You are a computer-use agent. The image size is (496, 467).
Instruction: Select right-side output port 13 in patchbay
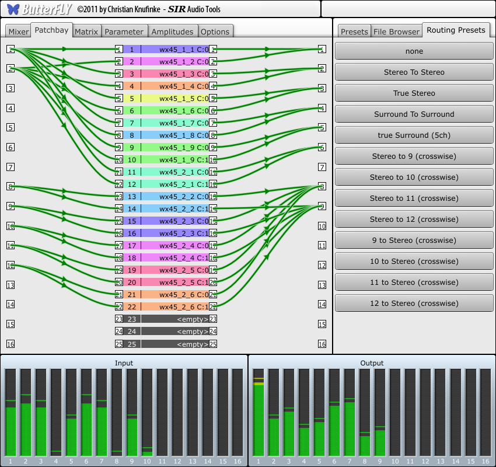coord(322,285)
